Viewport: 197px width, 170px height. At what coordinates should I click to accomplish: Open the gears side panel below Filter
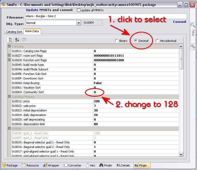(x=193, y=46)
